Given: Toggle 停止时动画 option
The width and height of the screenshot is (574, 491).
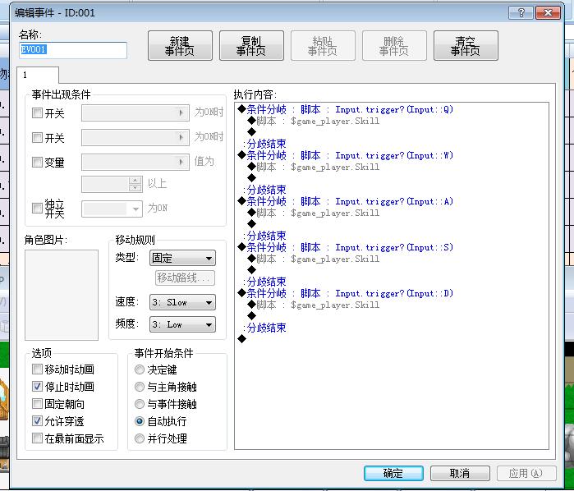Looking at the screenshot, I should tap(37, 386).
